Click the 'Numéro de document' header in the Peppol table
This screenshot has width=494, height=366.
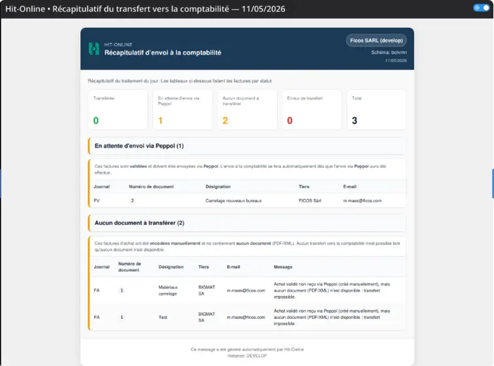[151, 187]
